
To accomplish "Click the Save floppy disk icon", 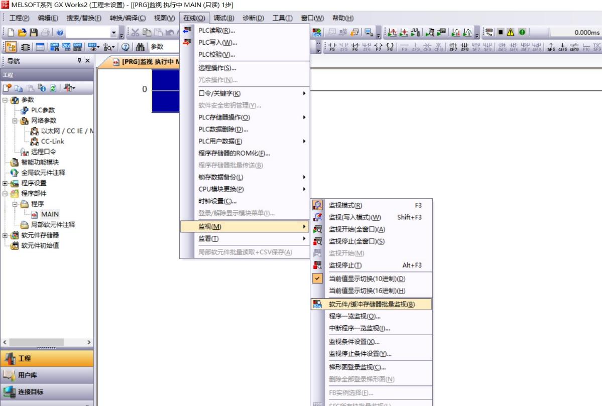I will [34, 32].
